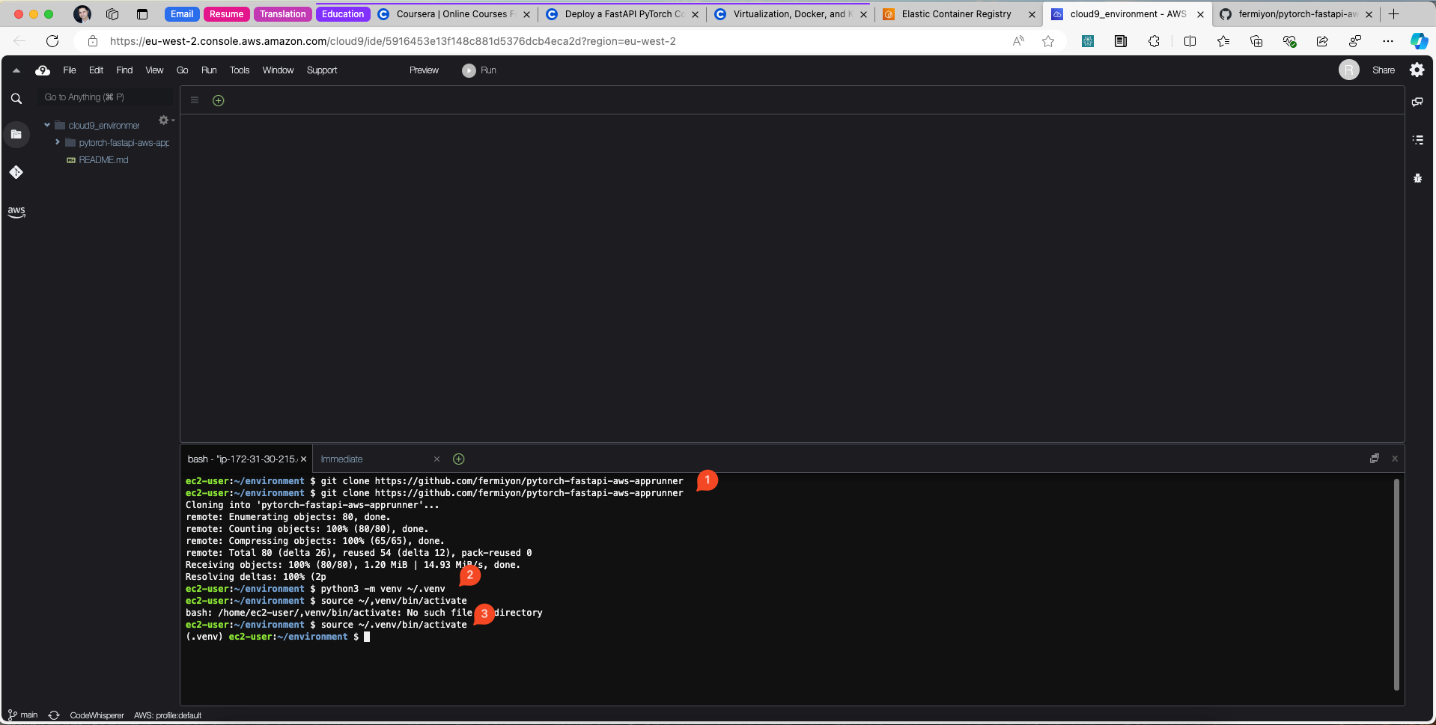Open the Collaborate panel on the right sidebar
This screenshot has height=725, width=1436.
pyautogui.click(x=1417, y=102)
